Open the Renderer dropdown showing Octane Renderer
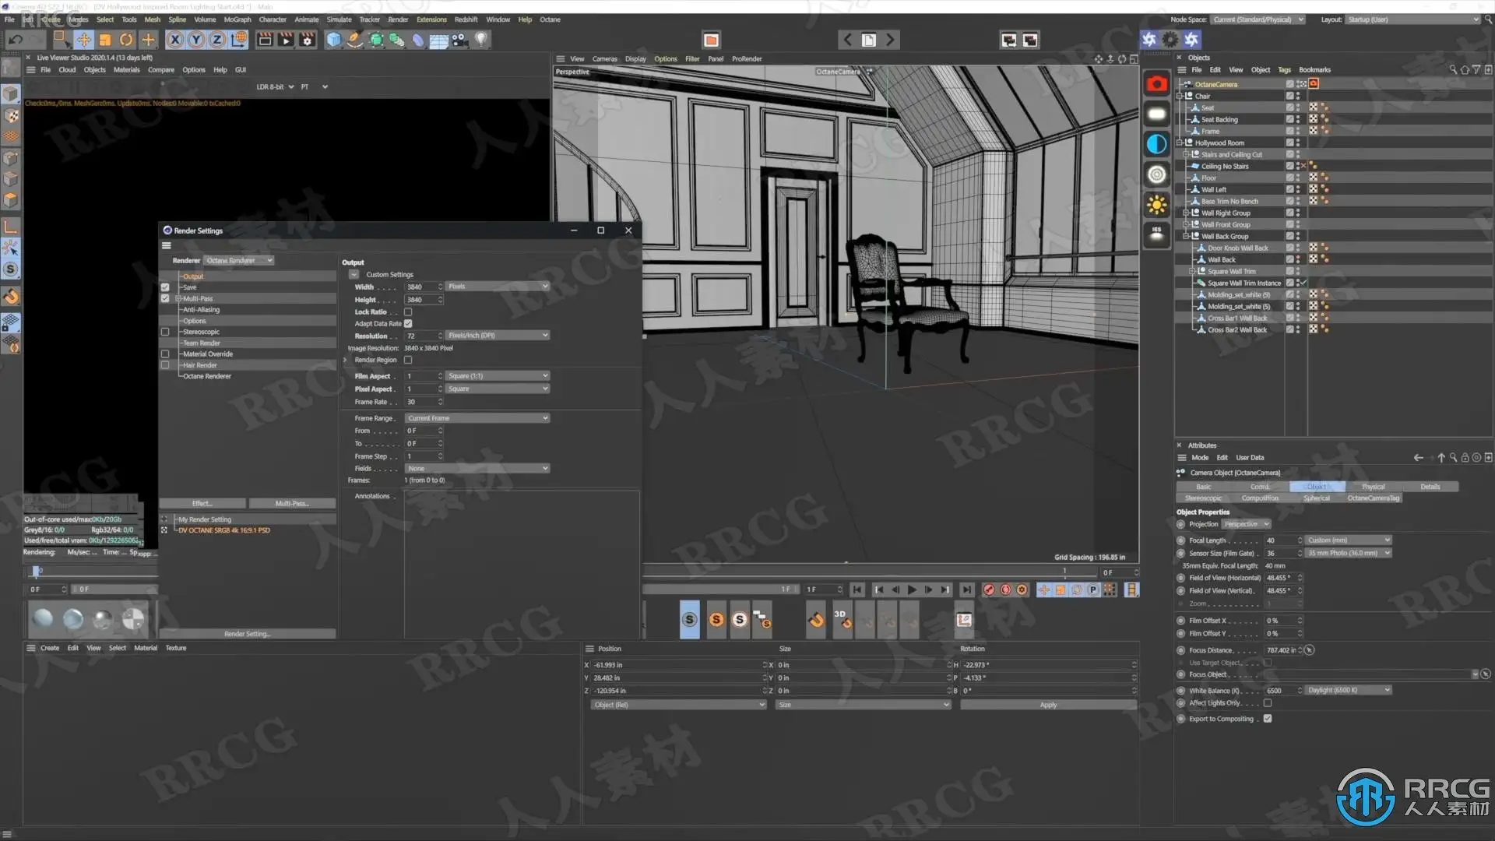 238,260
